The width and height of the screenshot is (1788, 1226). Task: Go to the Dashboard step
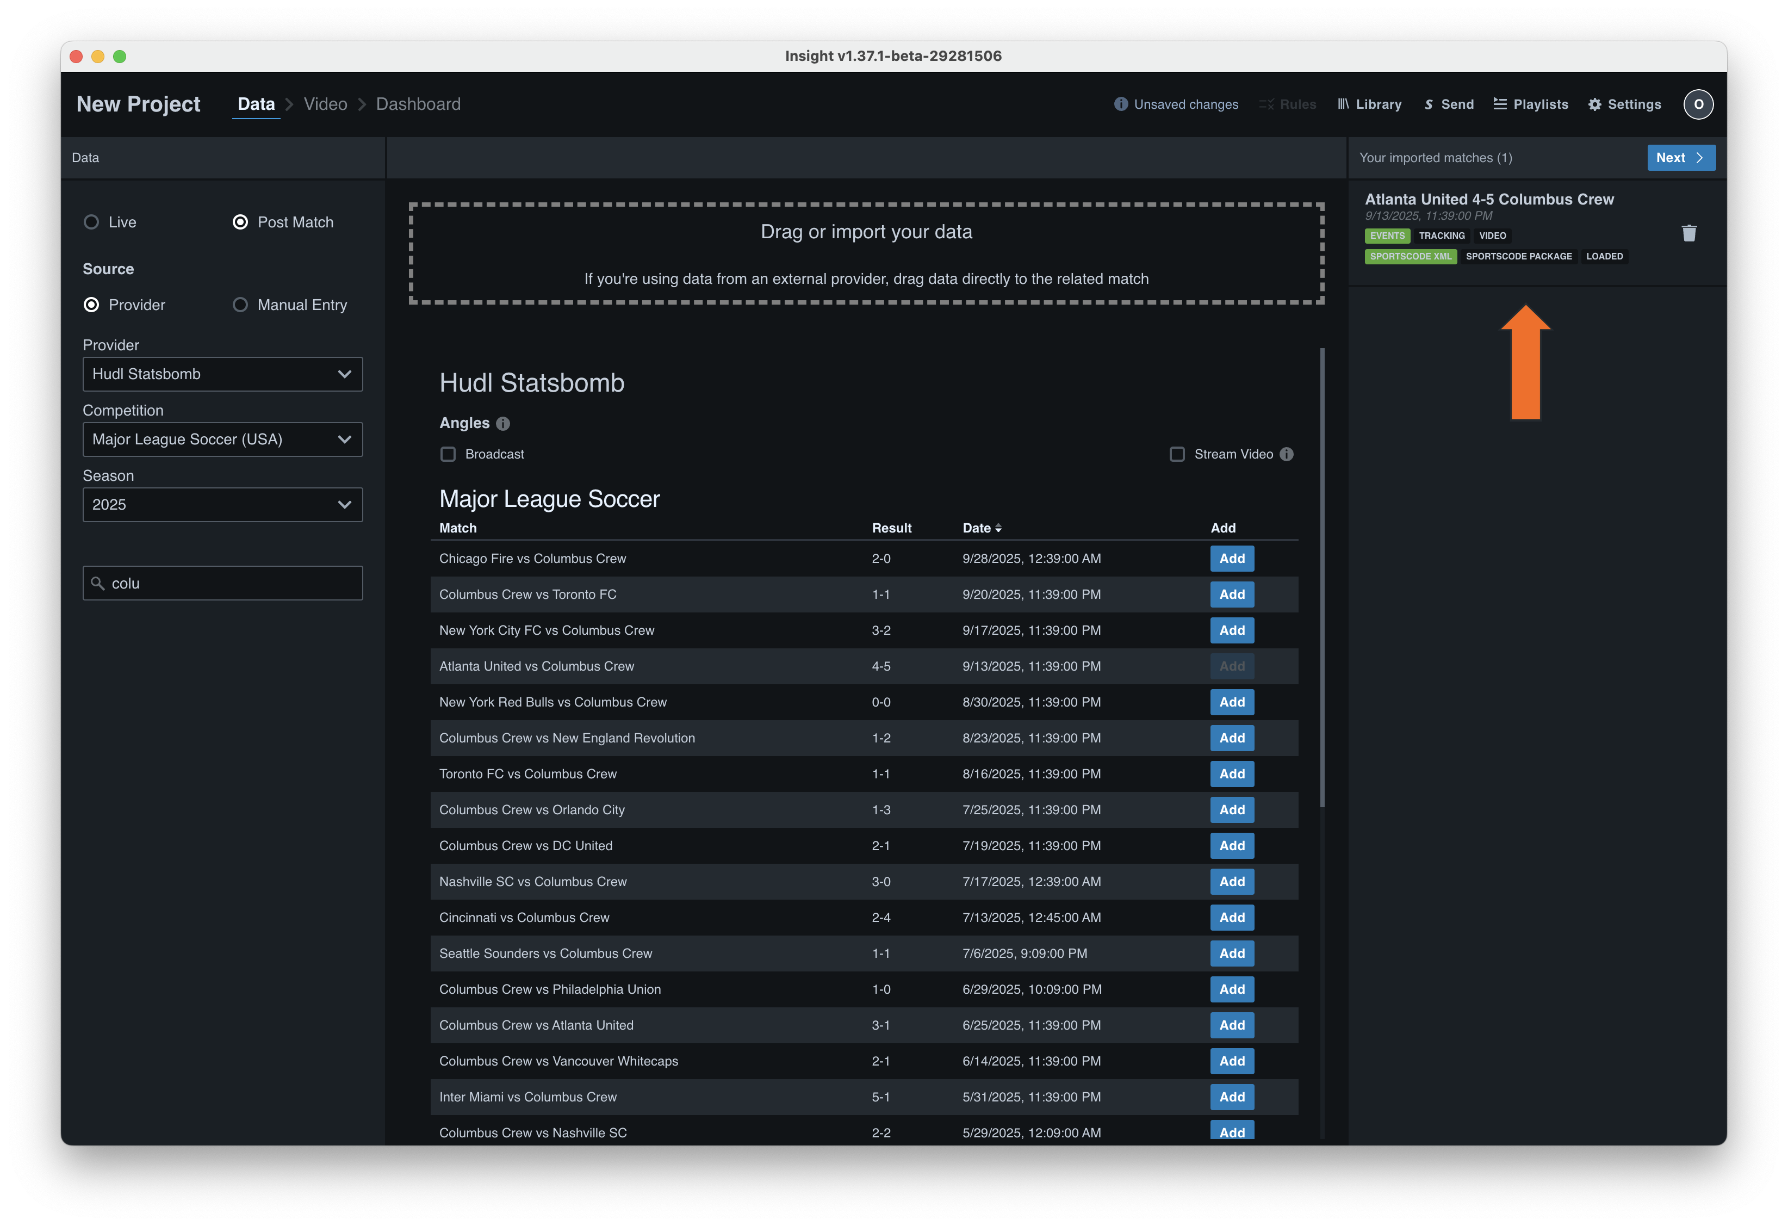point(418,104)
